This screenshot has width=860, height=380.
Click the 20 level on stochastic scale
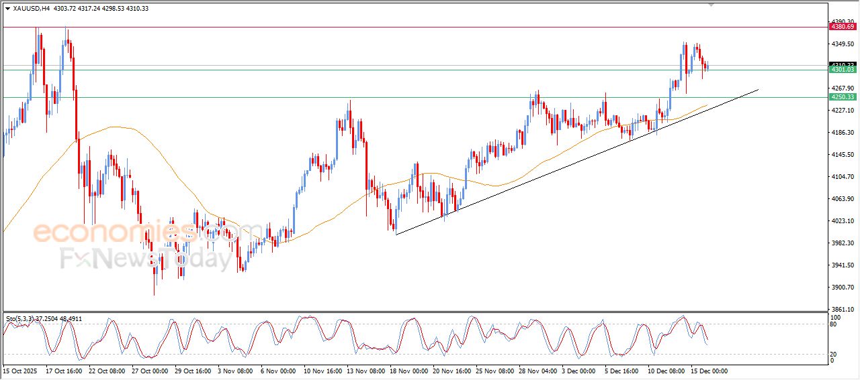pyautogui.click(x=834, y=353)
